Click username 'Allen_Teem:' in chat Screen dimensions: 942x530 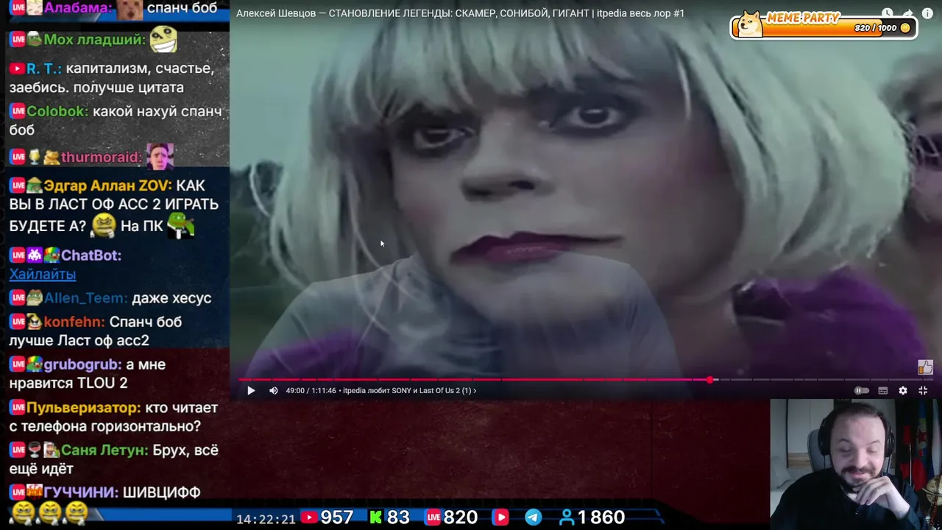85,298
